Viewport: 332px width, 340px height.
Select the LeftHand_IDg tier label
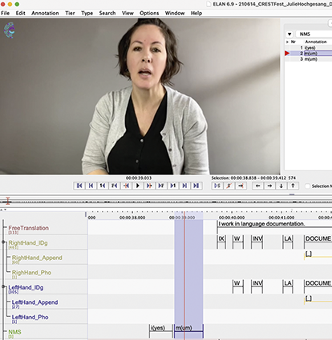click(26, 287)
